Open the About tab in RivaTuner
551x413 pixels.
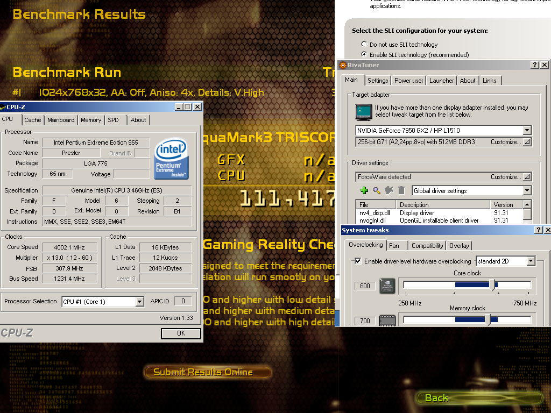pyautogui.click(x=468, y=81)
